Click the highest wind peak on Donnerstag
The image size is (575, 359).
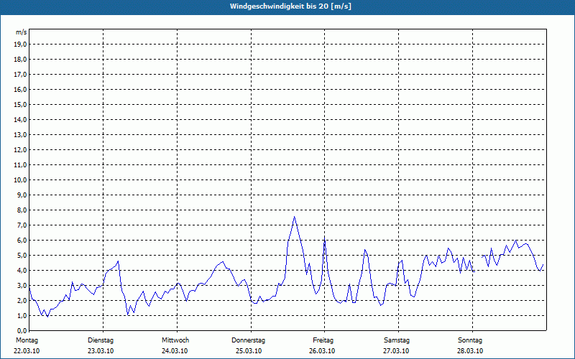point(294,217)
